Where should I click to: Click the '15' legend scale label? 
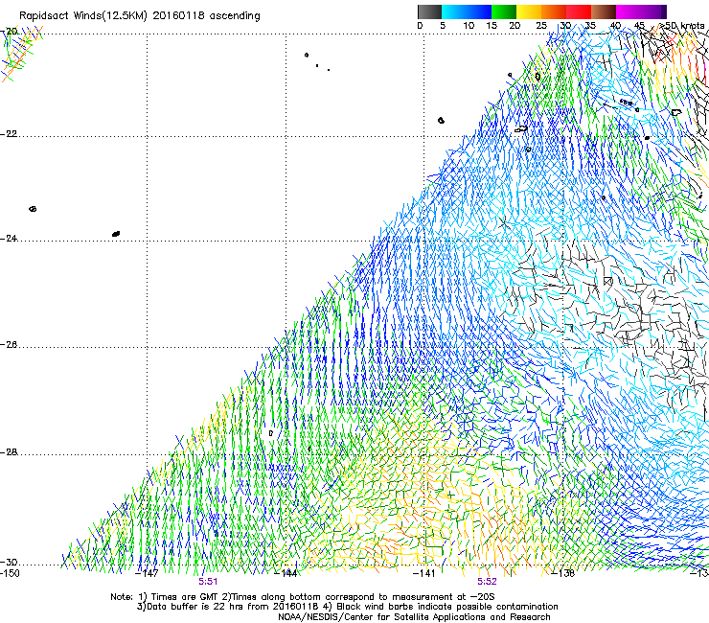(x=492, y=26)
